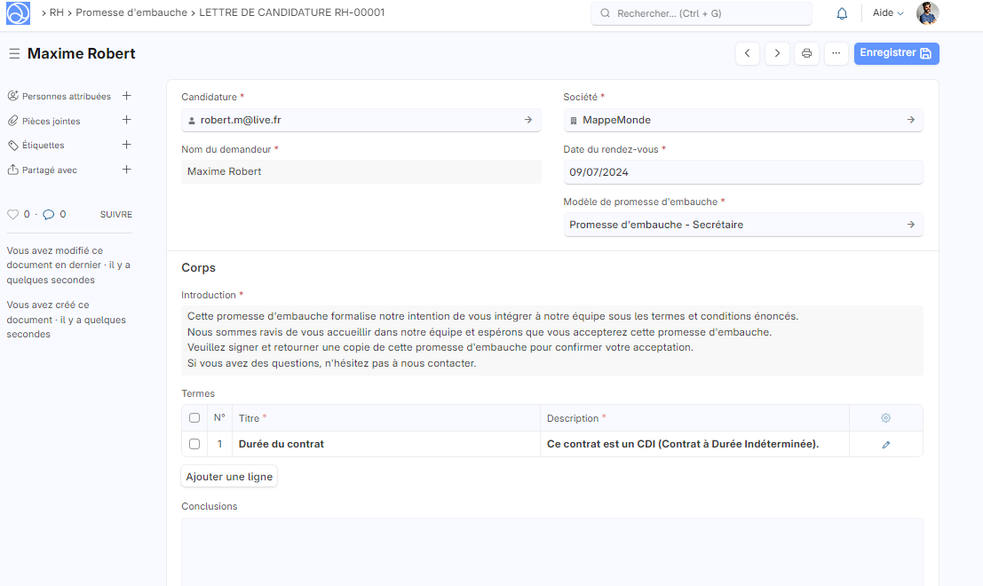Viewport: 983px width, 586px height.
Task: Open Termes table column settings gear
Action: 885,418
